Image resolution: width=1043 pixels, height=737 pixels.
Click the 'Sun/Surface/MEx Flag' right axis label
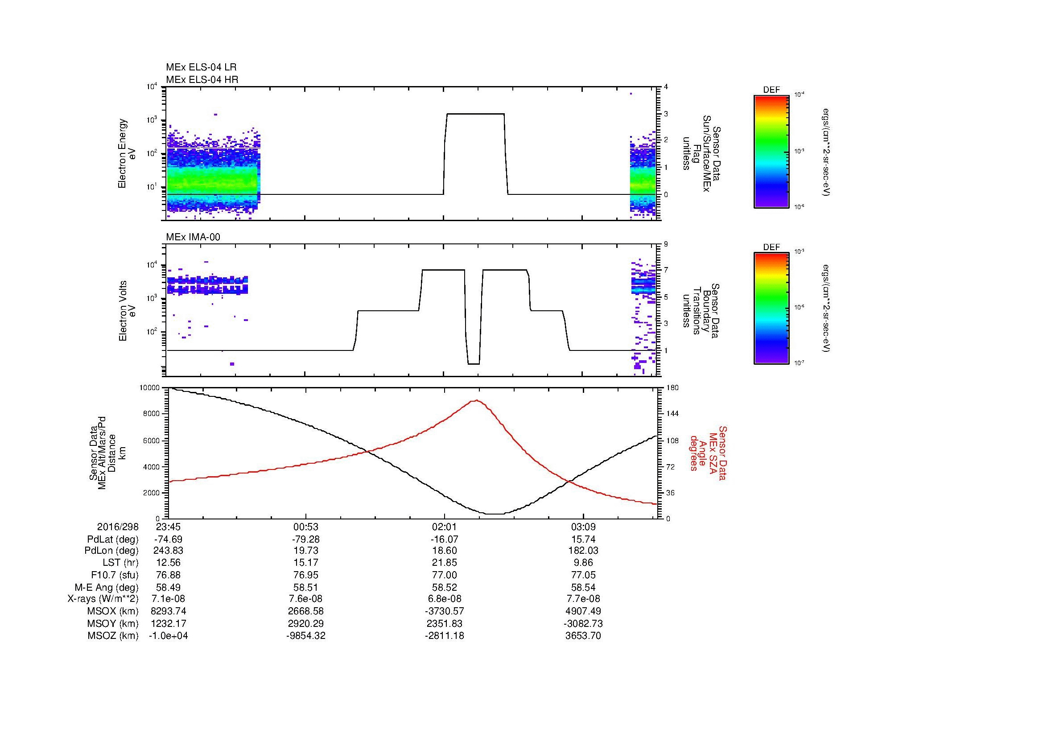[701, 153]
